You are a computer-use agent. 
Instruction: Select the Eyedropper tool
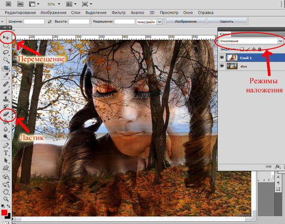[x=6, y=75]
